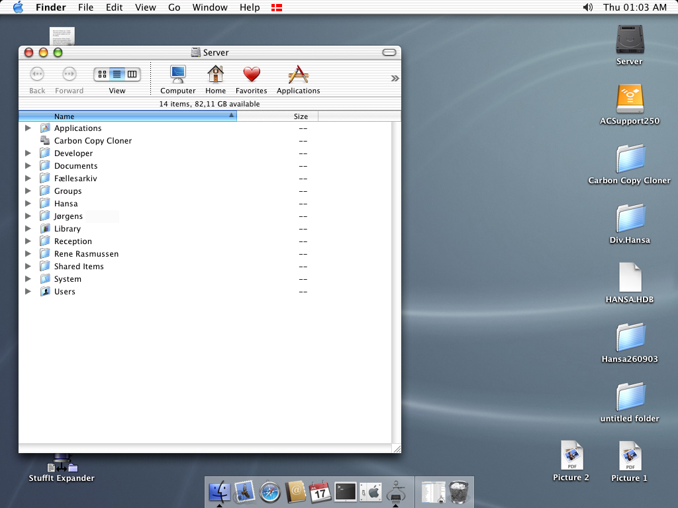Switch to icon view mode
The width and height of the screenshot is (678, 508).
pyautogui.click(x=102, y=74)
